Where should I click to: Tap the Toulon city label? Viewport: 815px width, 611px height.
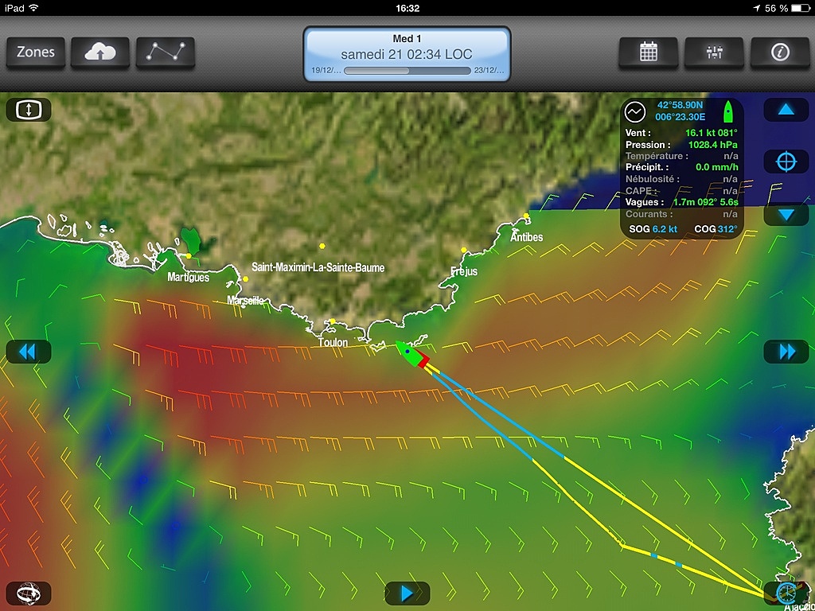(x=333, y=342)
